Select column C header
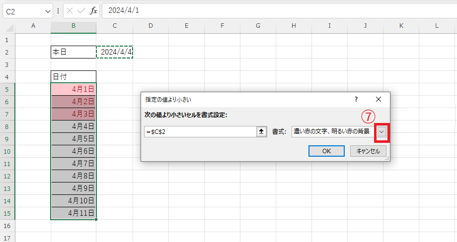 115,26
